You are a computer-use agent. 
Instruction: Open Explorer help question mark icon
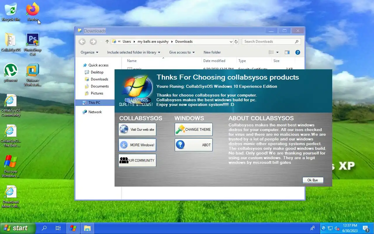298,52
